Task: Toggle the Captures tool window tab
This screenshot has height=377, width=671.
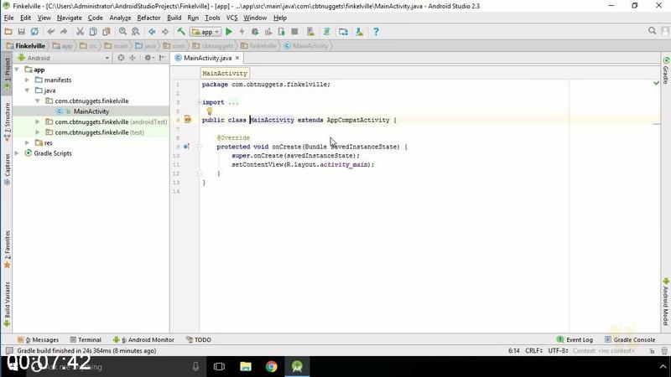Action: pyautogui.click(x=7, y=170)
